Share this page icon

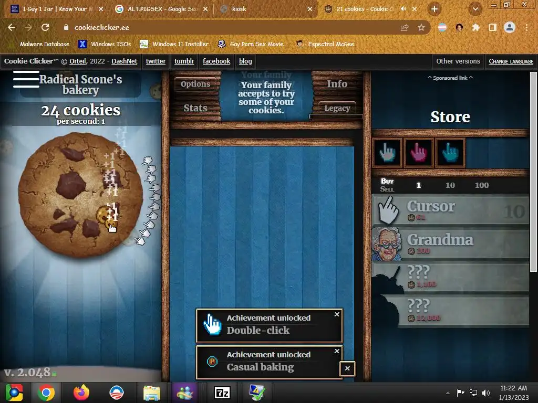click(x=405, y=27)
